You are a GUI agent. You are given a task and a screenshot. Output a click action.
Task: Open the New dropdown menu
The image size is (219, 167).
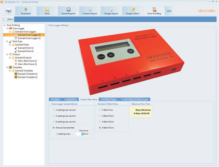pos(10,19)
